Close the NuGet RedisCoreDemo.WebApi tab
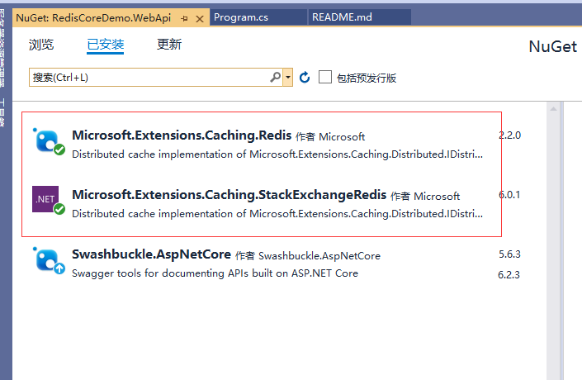582x380 pixels. point(200,18)
